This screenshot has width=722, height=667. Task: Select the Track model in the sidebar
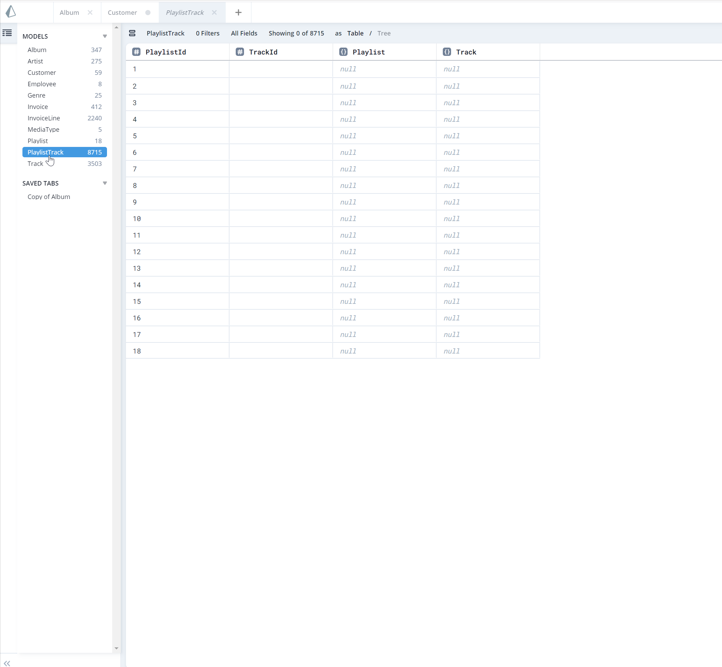[35, 163]
